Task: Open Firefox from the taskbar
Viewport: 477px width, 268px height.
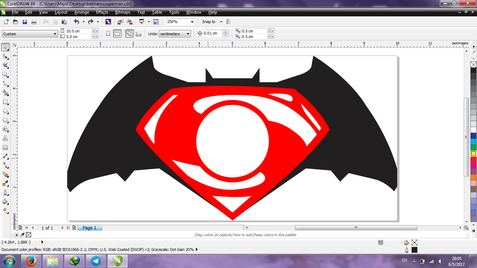Action: 31,261
